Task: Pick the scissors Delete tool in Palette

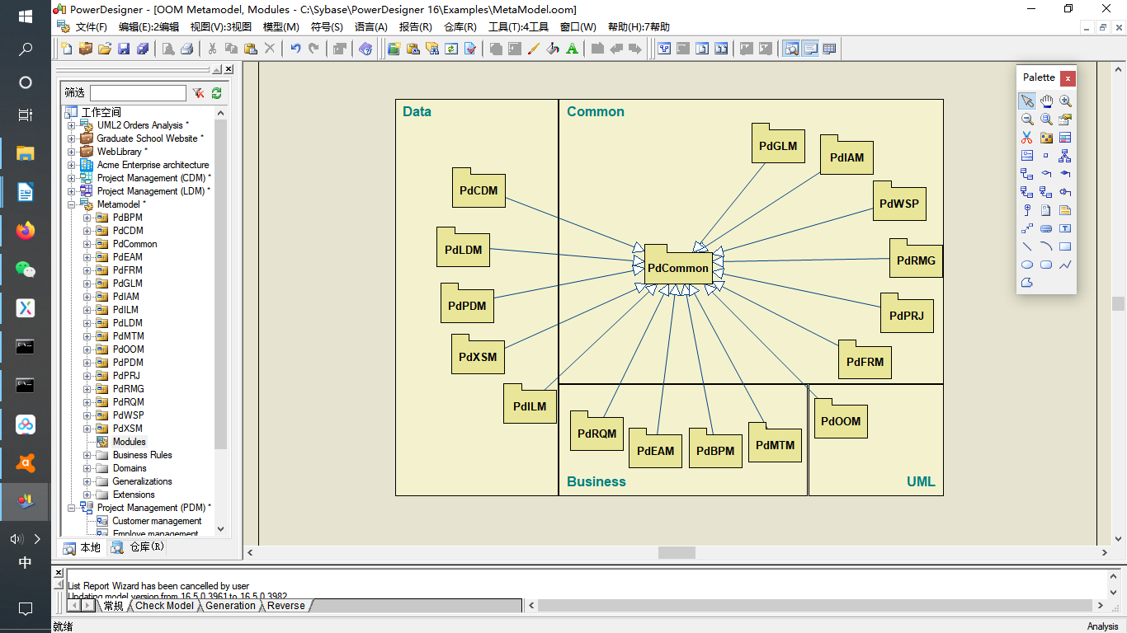Action: tap(1027, 138)
